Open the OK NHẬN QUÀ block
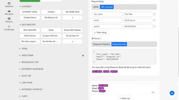Viewport: 179px width, 100px height. [x=72, y=12]
